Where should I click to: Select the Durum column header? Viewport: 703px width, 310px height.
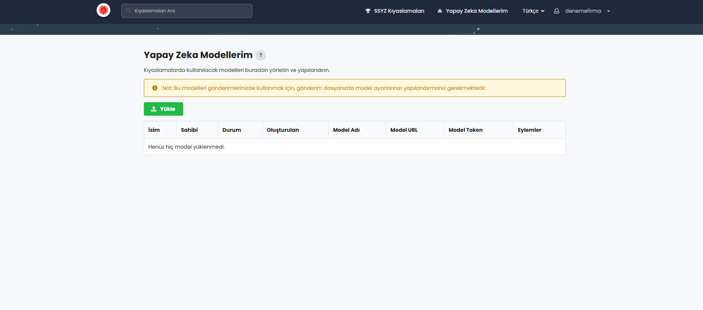pos(231,130)
